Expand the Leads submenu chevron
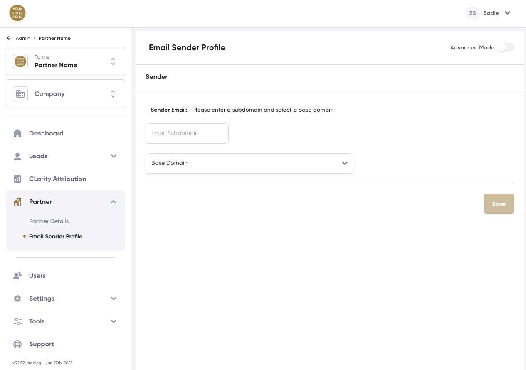 point(114,156)
